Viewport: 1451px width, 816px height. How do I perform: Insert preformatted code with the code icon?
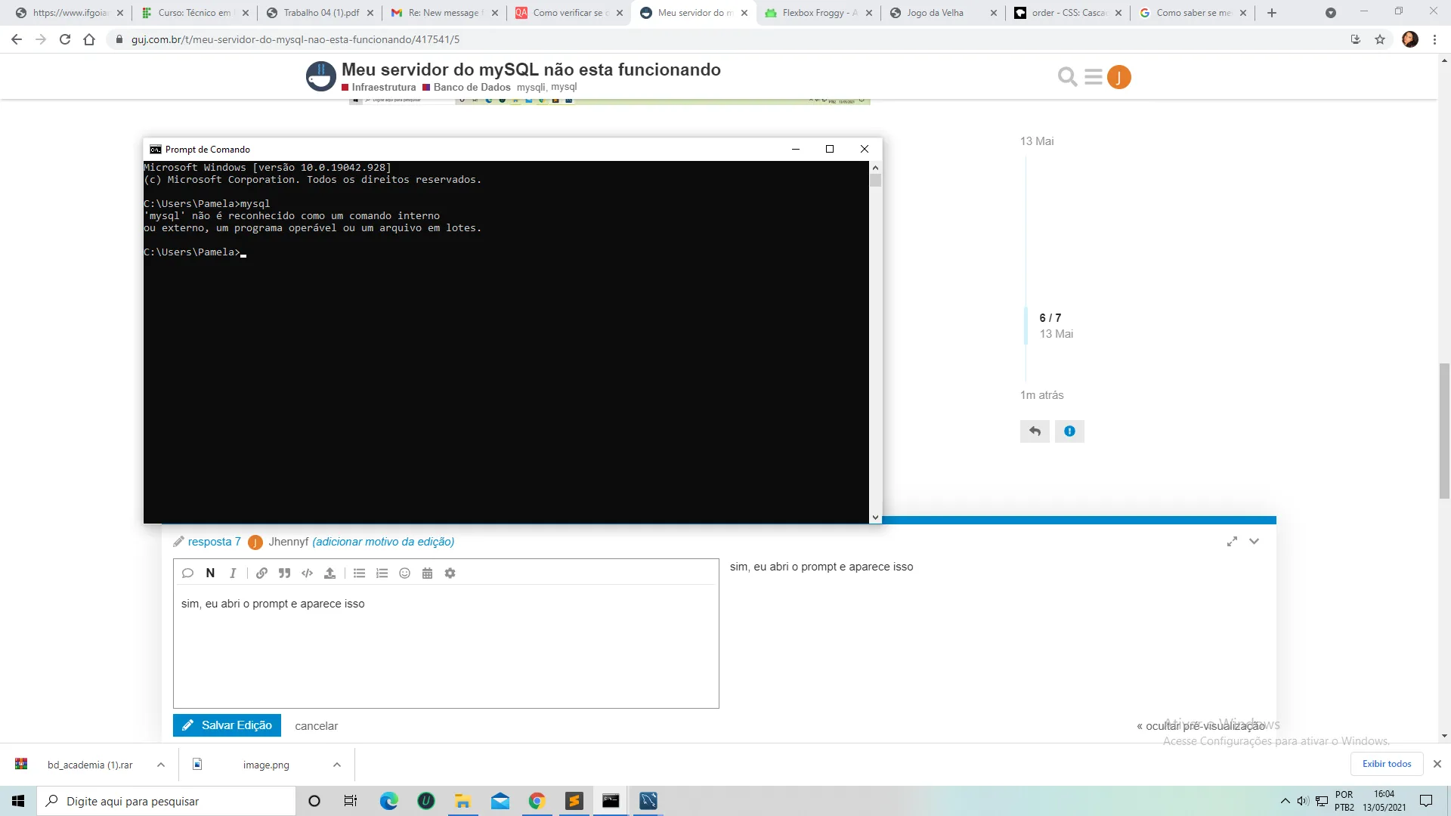(x=307, y=573)
